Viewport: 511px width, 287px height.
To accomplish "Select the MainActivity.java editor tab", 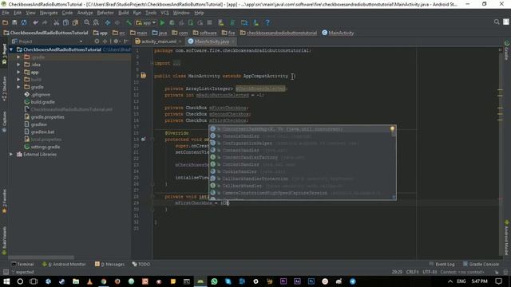I will 211,41.
